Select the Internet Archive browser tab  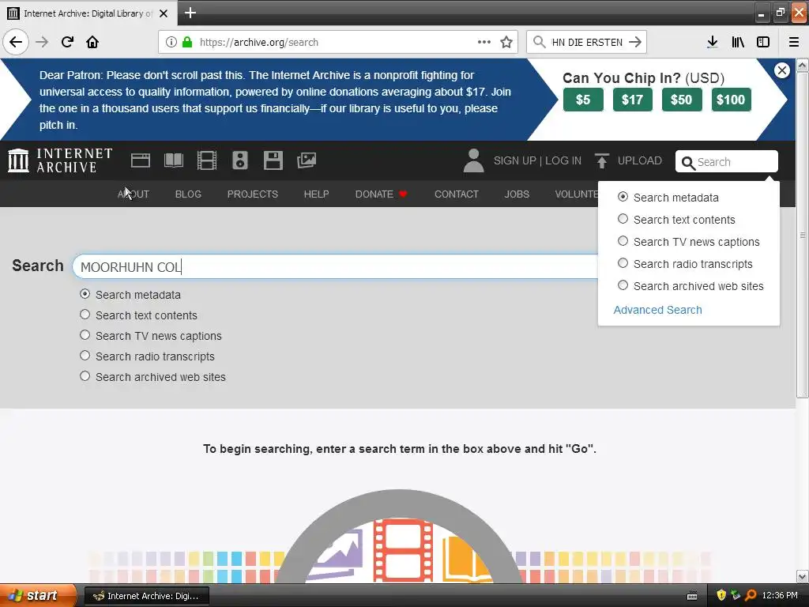(88, 13)
